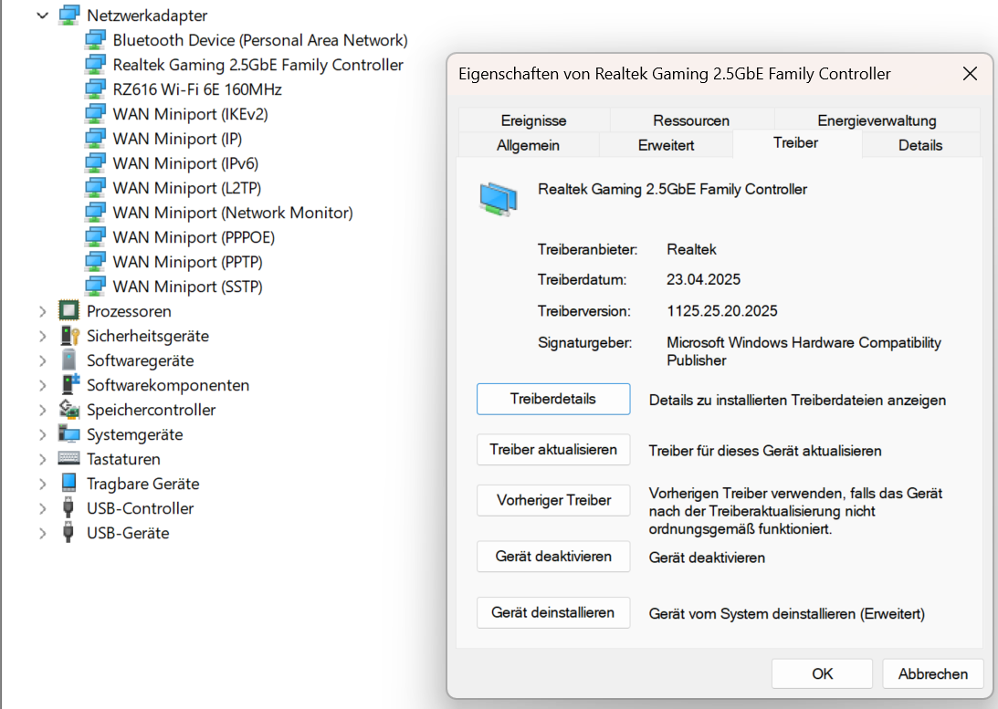Click the Sicherheitsgeräte key icon
998x709 pixels.
68,336
